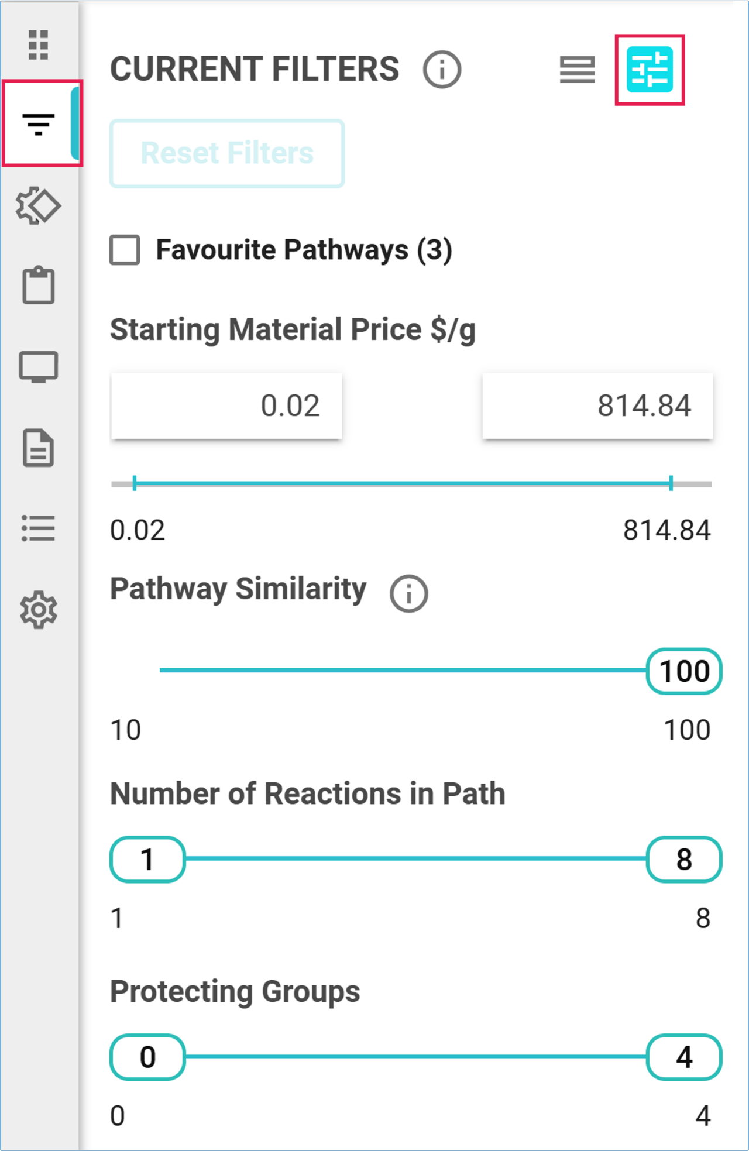Click Protecting Groups maximum handle 4
Viewport: 749px width, 1151px height.
coord(684,1057)
